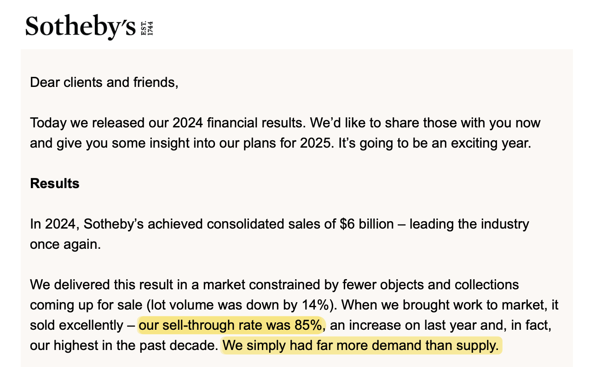Click the bold Results heading

[x=55, y=183]
